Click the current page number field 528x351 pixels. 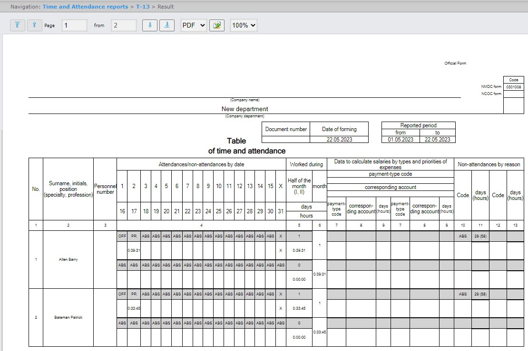[x=74, y=25]
